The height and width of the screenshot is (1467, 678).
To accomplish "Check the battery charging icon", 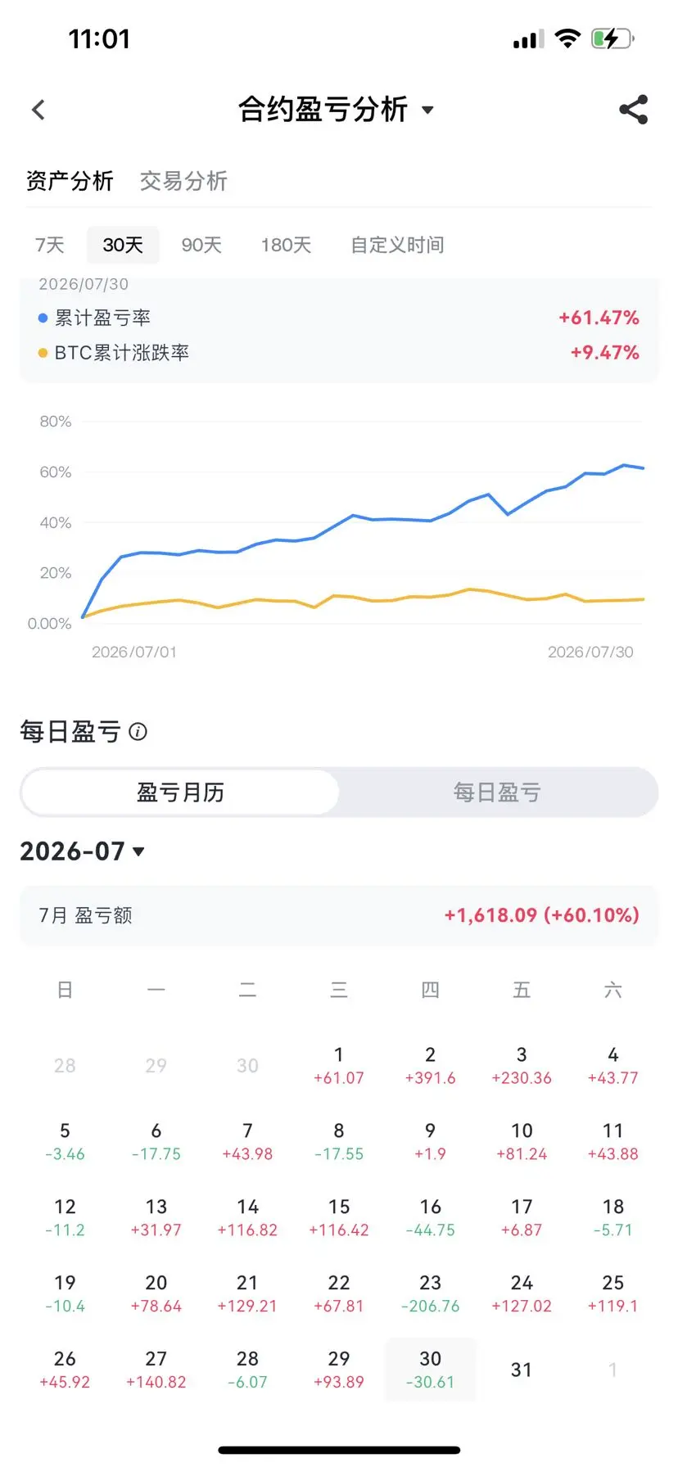I will coord(612,38).
